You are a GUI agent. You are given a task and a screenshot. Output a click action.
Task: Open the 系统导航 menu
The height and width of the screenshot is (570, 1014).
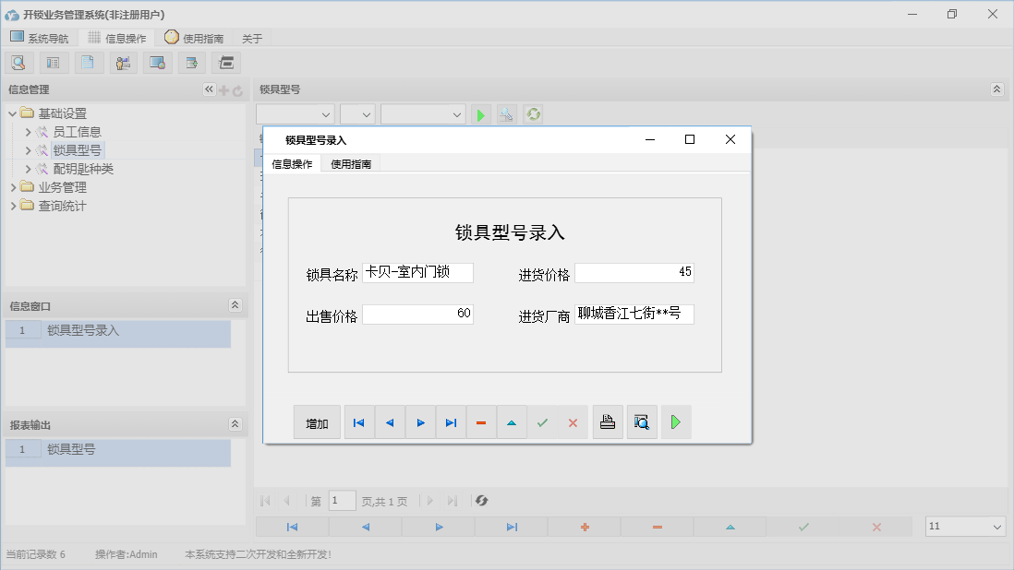coord(40,38)
